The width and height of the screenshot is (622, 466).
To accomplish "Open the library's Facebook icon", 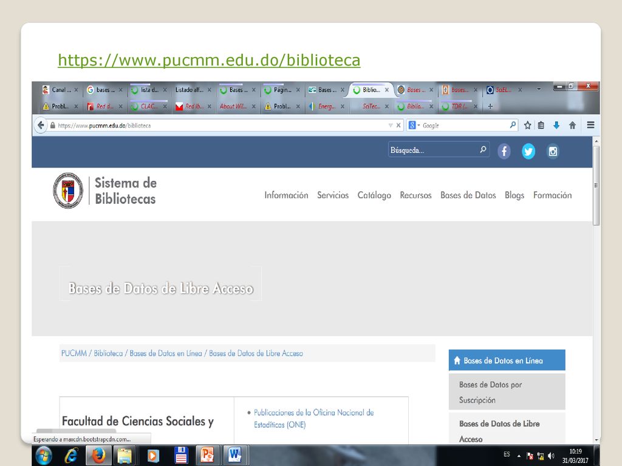I will coord(504,151).
